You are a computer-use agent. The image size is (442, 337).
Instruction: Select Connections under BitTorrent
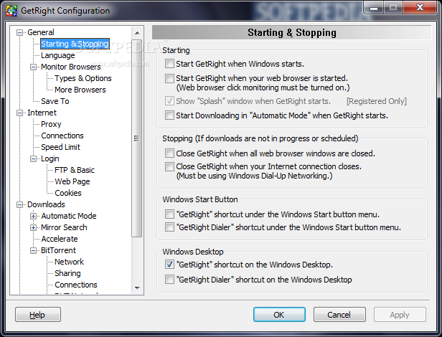[x=76, y=285]
